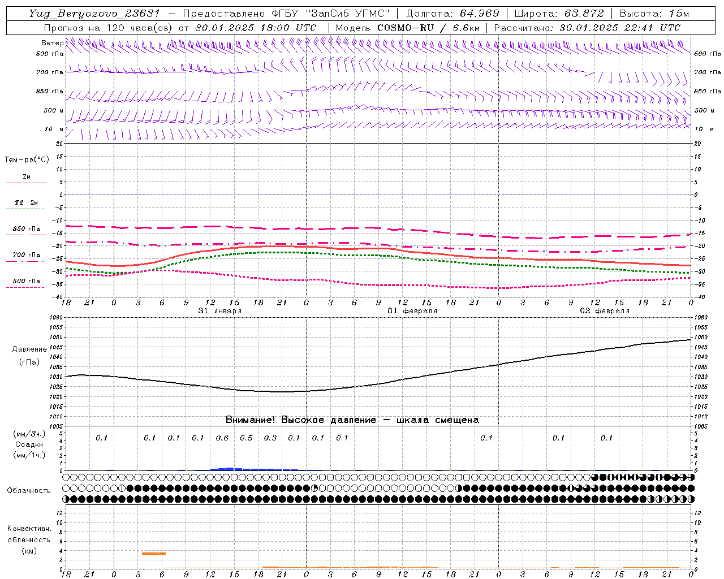Click the 'Облачность' cloudiness label

click(x=29, y=490)
